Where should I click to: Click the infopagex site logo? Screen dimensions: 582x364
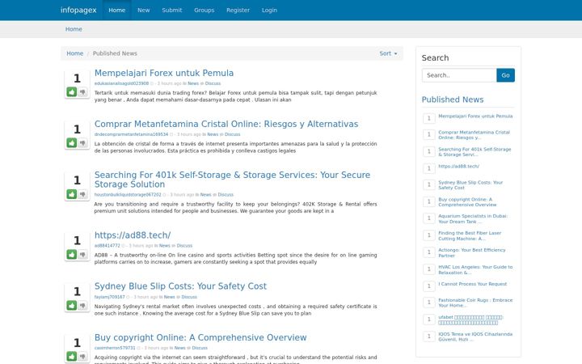coord(78,10)
